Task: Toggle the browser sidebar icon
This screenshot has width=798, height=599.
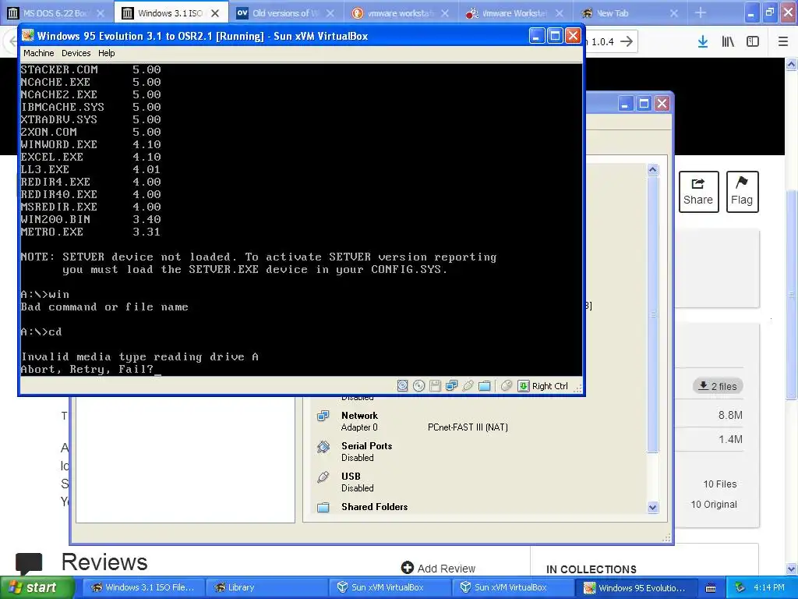Action: [753, 42]
